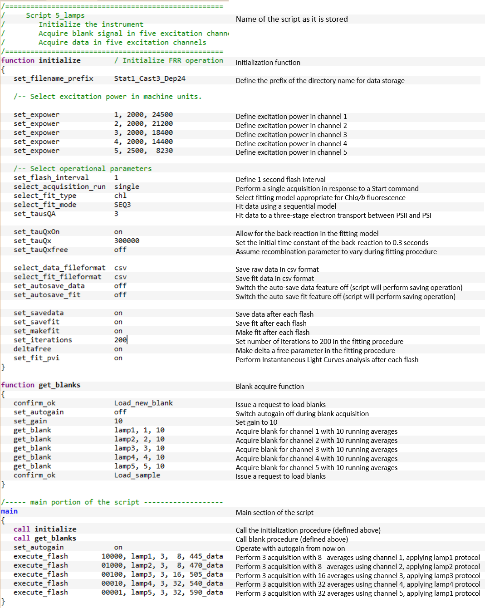Place cursor after set_iterations value 200
This screenshot has width=485, height=608.
click(x=127, y=340)
